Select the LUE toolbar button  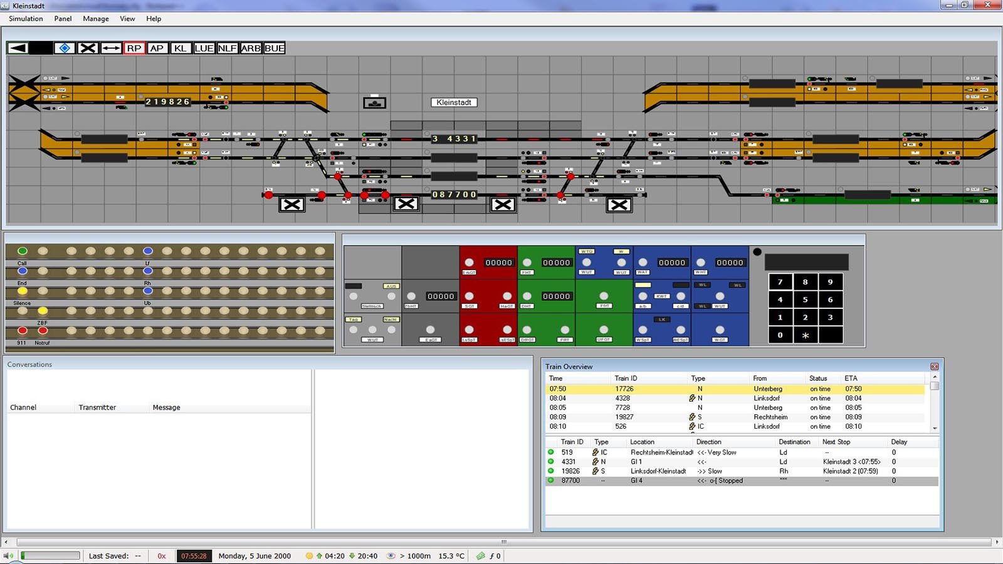click(x=204, y=48)
